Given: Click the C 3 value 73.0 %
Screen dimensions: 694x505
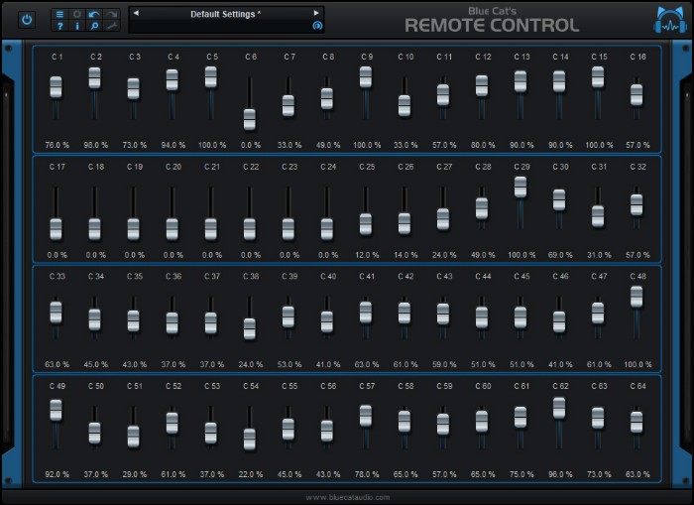Looking at the screenshot, I should (135, 145).
